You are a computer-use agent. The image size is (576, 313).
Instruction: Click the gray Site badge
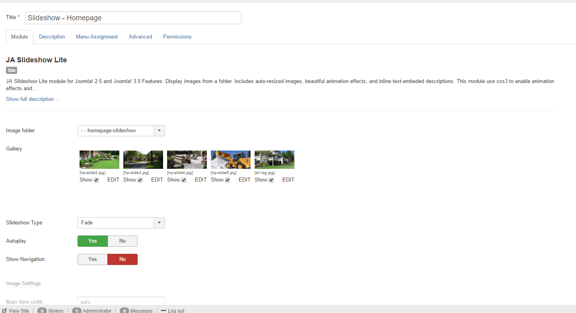click(x=12, y=70)
